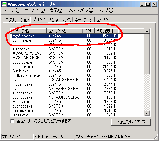Click the 36,404 K memory value

point(109,67)
